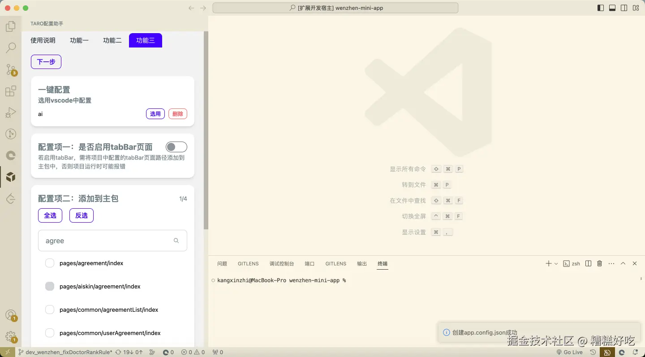Toggle primary sidebar layout icon in title bar
This screenshot has width=645, height=357.
coord(601,8)
